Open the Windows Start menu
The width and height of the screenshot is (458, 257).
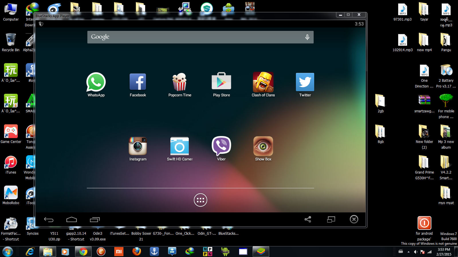pyautogui.click(x=8, y=252)
